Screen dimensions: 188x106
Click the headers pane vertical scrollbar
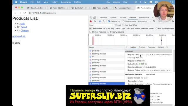pos(174,61)
